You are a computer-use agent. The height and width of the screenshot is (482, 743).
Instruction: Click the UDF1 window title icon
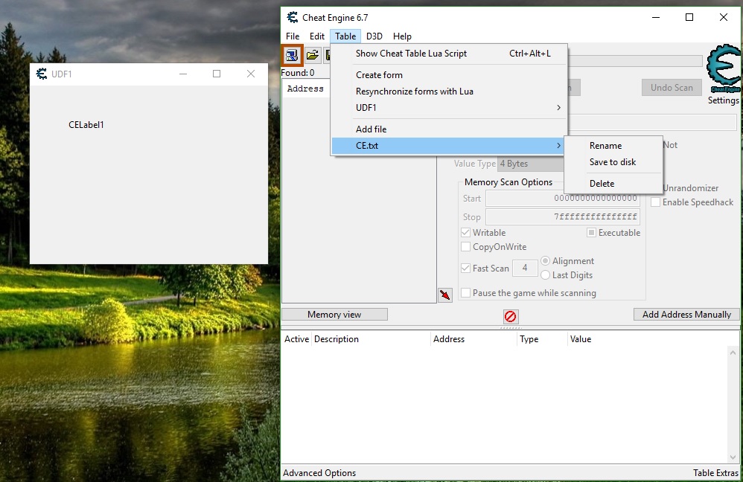pos(42,74)
